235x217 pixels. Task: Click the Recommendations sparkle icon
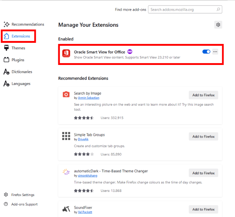(x=6, y=24)
